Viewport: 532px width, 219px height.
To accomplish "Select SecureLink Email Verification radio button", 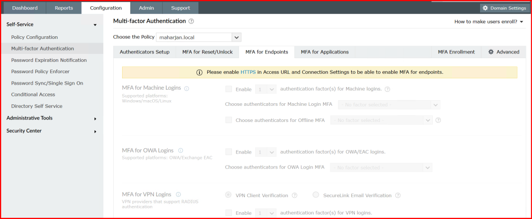I will tap(316, 195).
